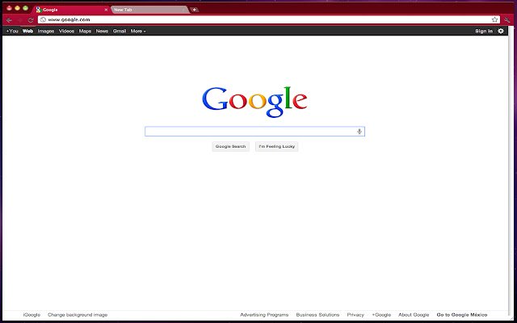Select the Google browser tab

[72, 10]
